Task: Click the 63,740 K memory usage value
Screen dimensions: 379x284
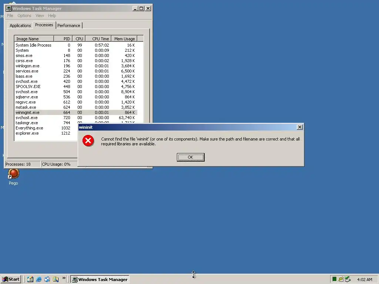Action: point(127,118)
